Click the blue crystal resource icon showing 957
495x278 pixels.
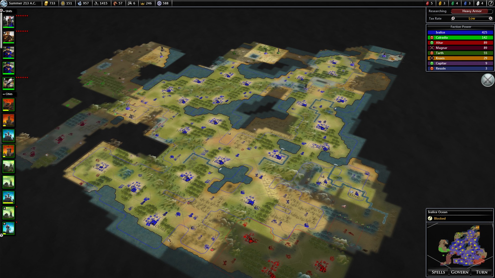tap(80, 3)
